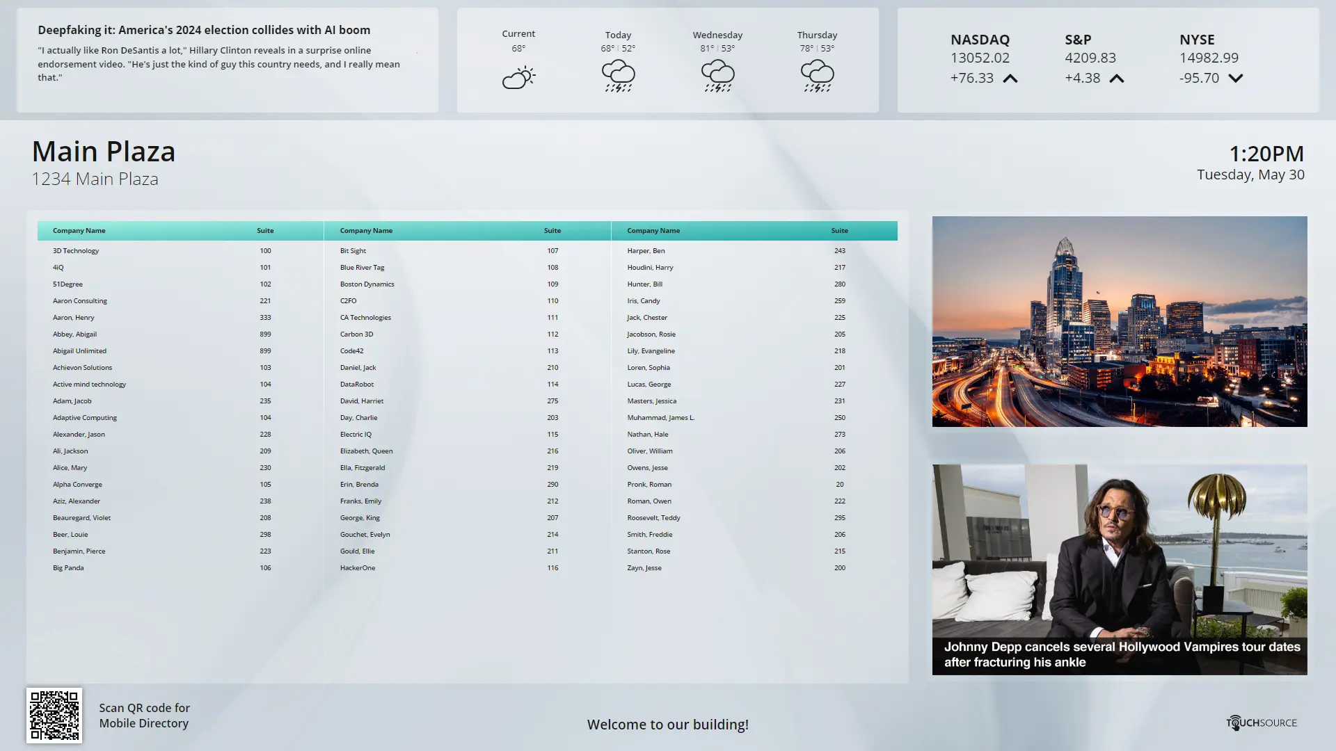Open the Johnny Depp news image
Screen dimensions: 1336x751
(x=1120, y=570)
